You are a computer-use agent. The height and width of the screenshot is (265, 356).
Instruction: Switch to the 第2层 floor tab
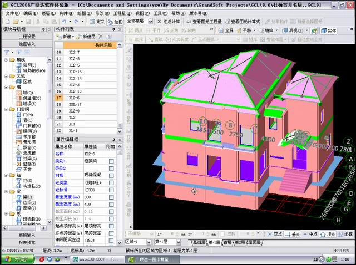(x=240, y=242)
